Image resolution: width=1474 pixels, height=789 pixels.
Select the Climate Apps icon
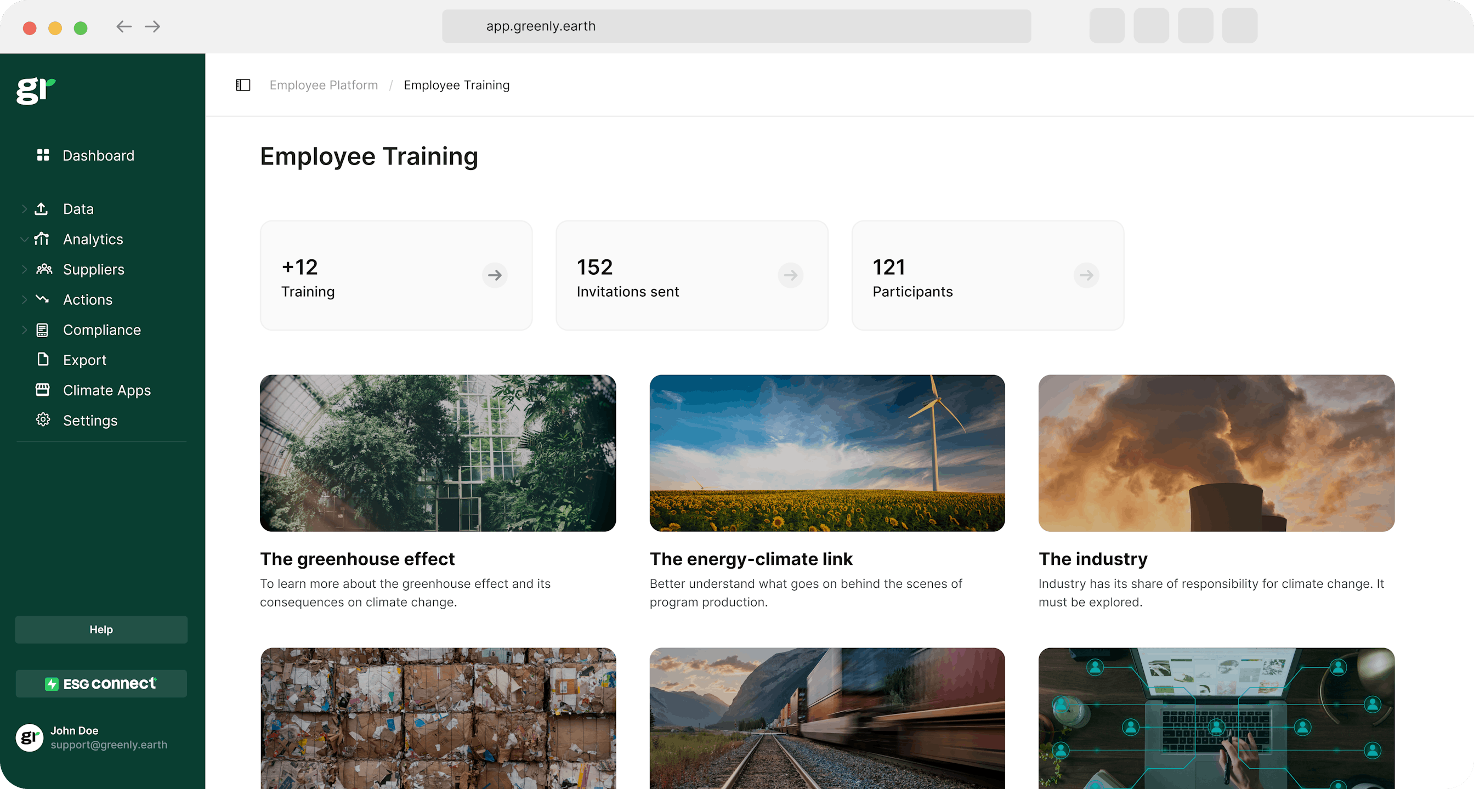[x=43, y=390]
